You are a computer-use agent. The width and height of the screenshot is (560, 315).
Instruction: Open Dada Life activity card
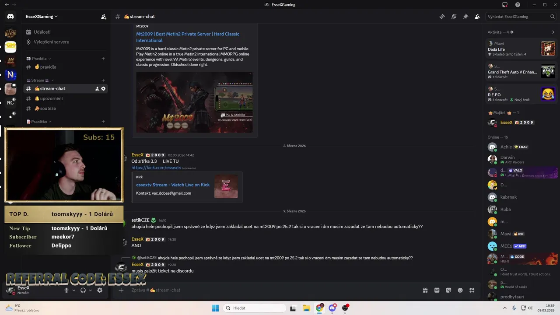click(x=521, y=49)
